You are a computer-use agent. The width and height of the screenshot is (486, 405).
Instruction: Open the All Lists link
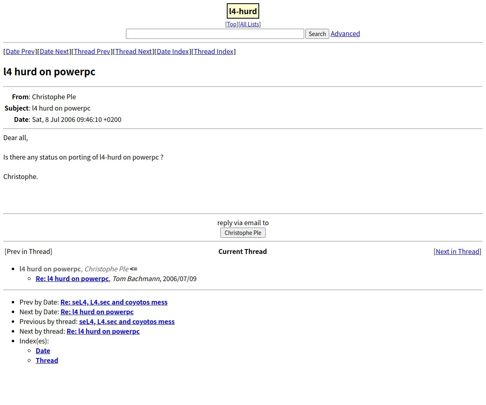(x=249, y=24)
